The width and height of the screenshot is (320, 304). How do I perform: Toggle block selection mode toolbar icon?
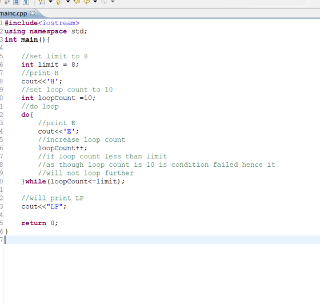pos(16,2)
